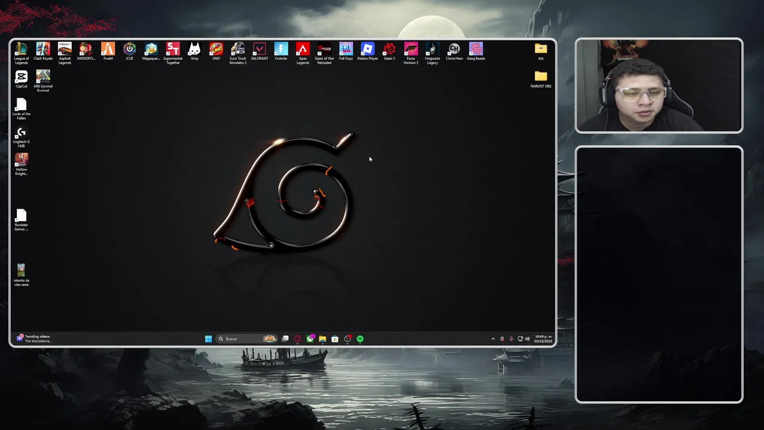Image resolution: width=764 pixels, height=430 pixels.
Task: Select the Clone Hero shortcut
Action: (454, 51)
